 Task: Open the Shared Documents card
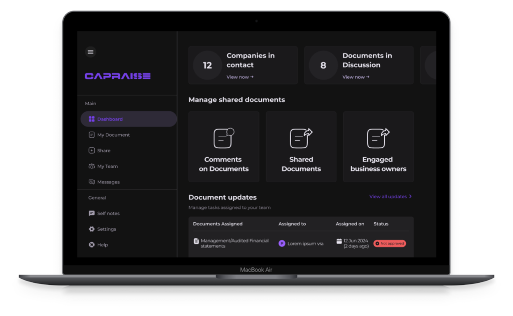[x=301, y=147]
